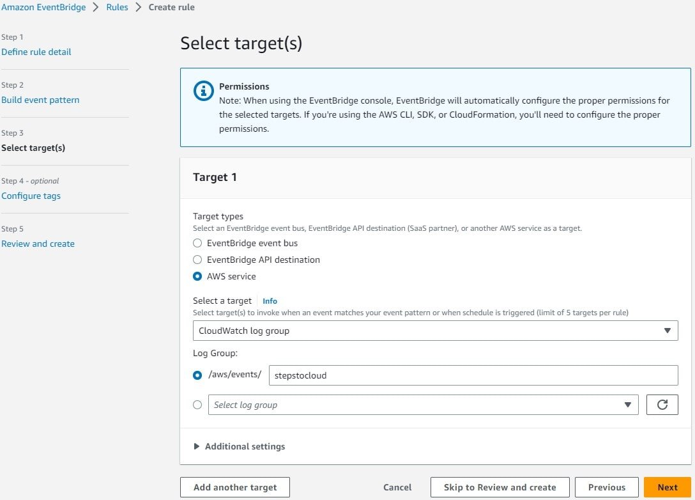Image resolution: width=695 pixels, height=500 pixels.
Task: Click the Info link beside Select a target
Action: coord(270,301)
